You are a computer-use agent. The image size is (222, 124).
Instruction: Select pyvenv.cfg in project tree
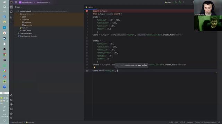(x=27, y=25)
